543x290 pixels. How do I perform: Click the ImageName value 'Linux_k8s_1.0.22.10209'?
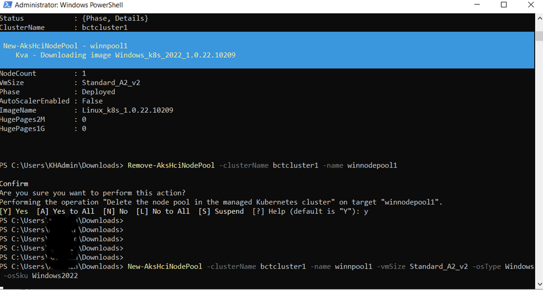click(x=128, y=110)
